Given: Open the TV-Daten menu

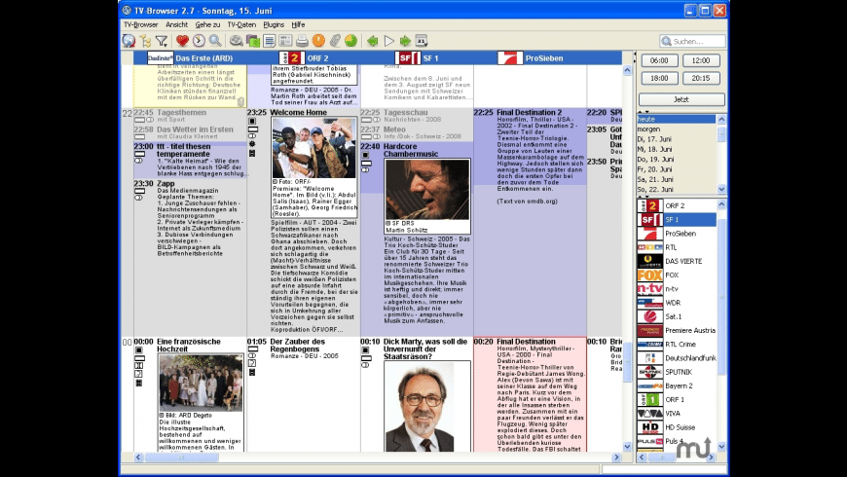Looking at the screenshot, I should (x=241, y=25).
